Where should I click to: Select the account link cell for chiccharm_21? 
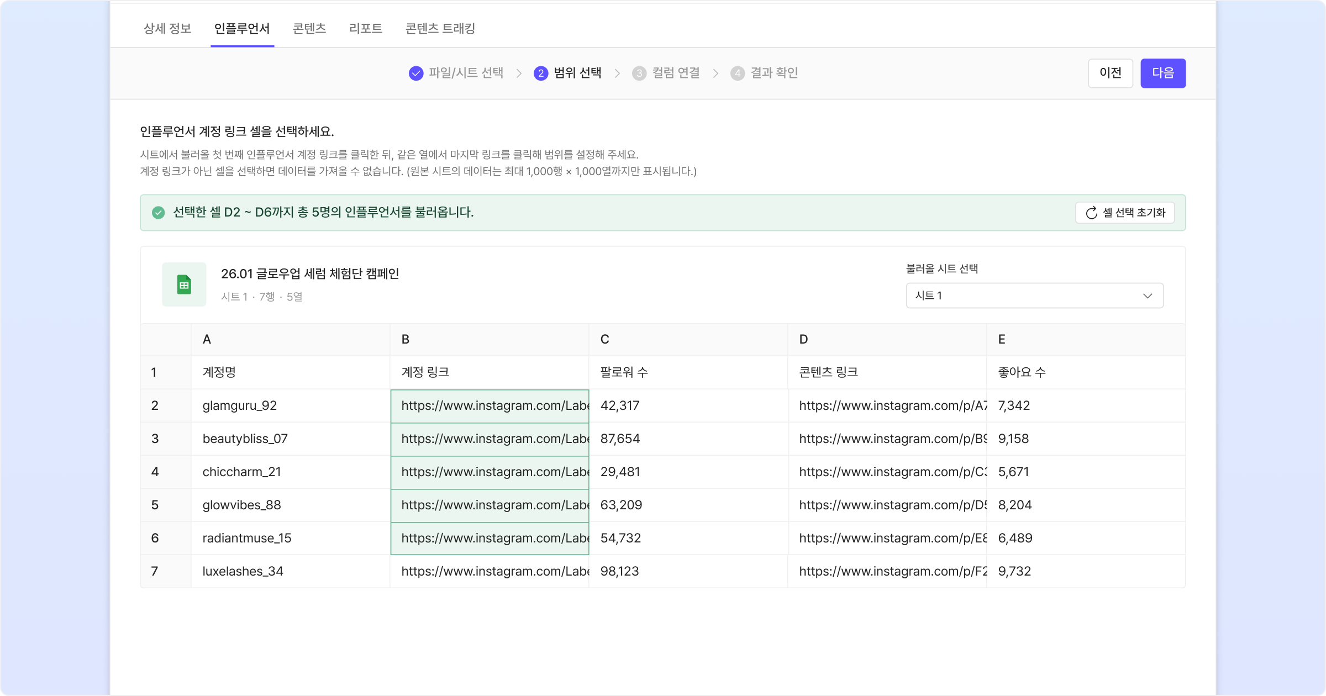(490, 472)
